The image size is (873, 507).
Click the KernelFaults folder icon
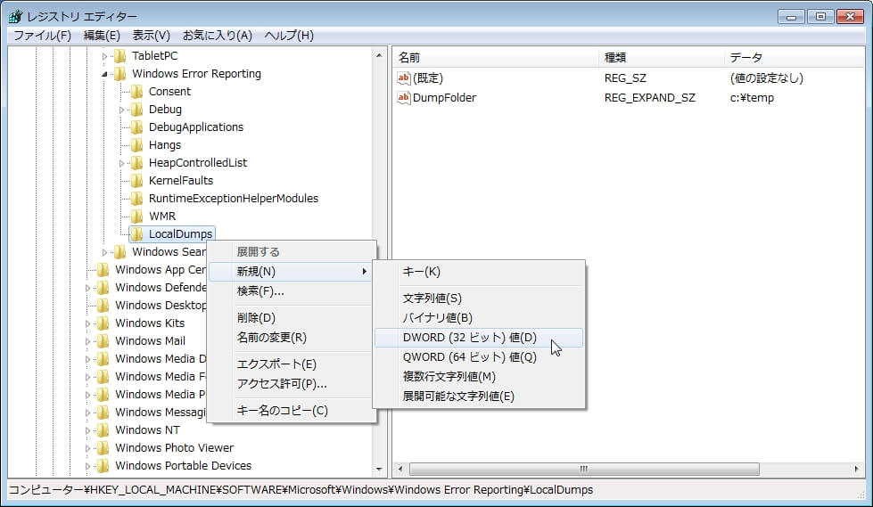click(136, 181)
